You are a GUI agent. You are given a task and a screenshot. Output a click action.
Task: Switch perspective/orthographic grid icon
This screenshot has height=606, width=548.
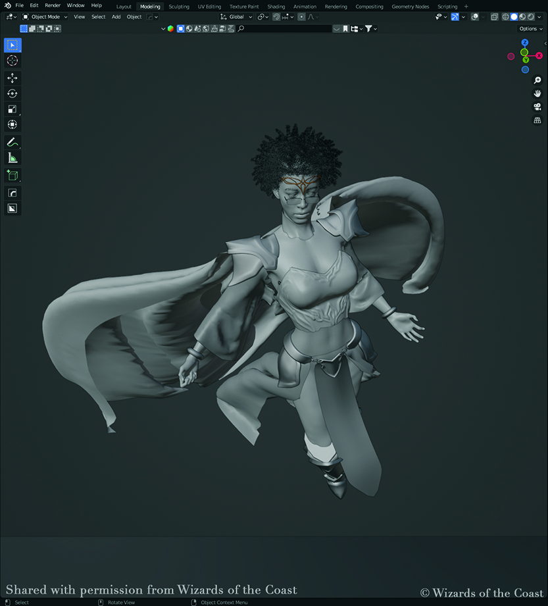537,120
